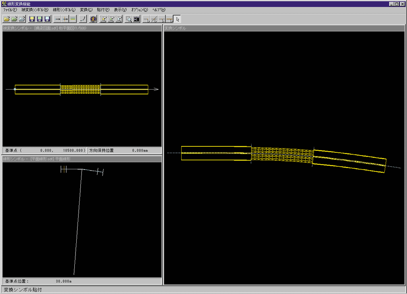Screen dimensions: 407x294
Task: Open the 貼付(P) menu
Action: (103, 10)
